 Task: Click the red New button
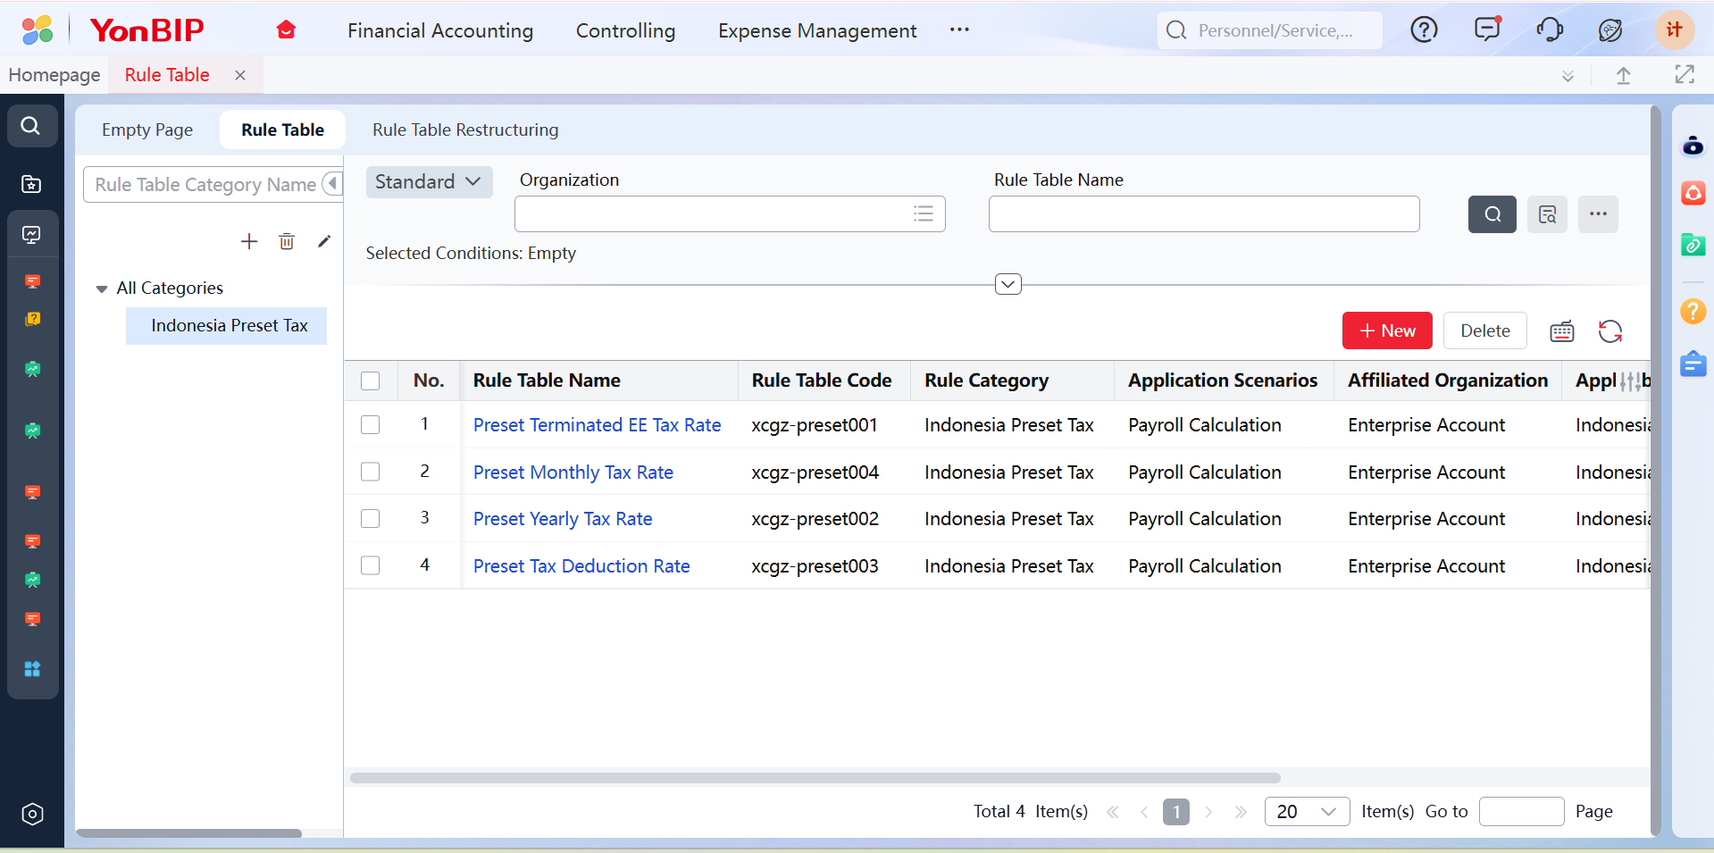(1386, 330)
